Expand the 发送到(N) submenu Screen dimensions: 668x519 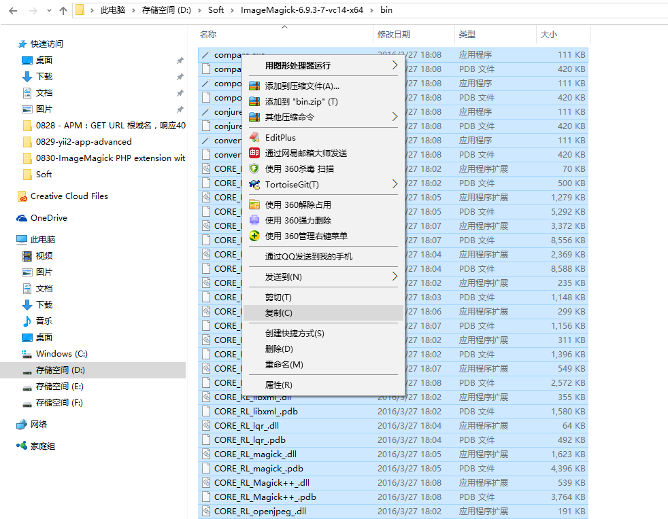coord(395,276)
